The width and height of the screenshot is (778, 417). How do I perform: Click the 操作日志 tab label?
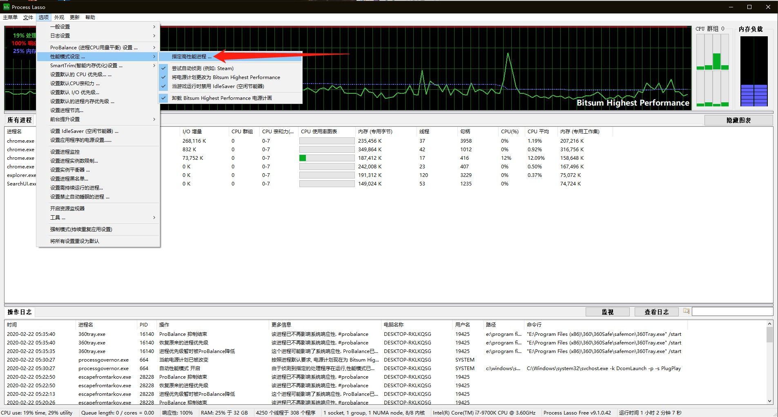20,312
